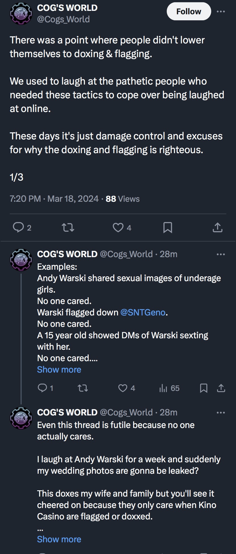Bookmark the main post
Image resolution: width=236 pixels, height=554 pixels.
pos(168,227)
